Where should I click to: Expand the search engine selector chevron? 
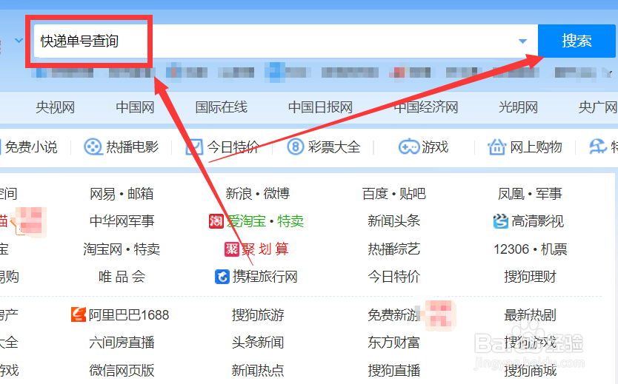click(x=19, y=40)
